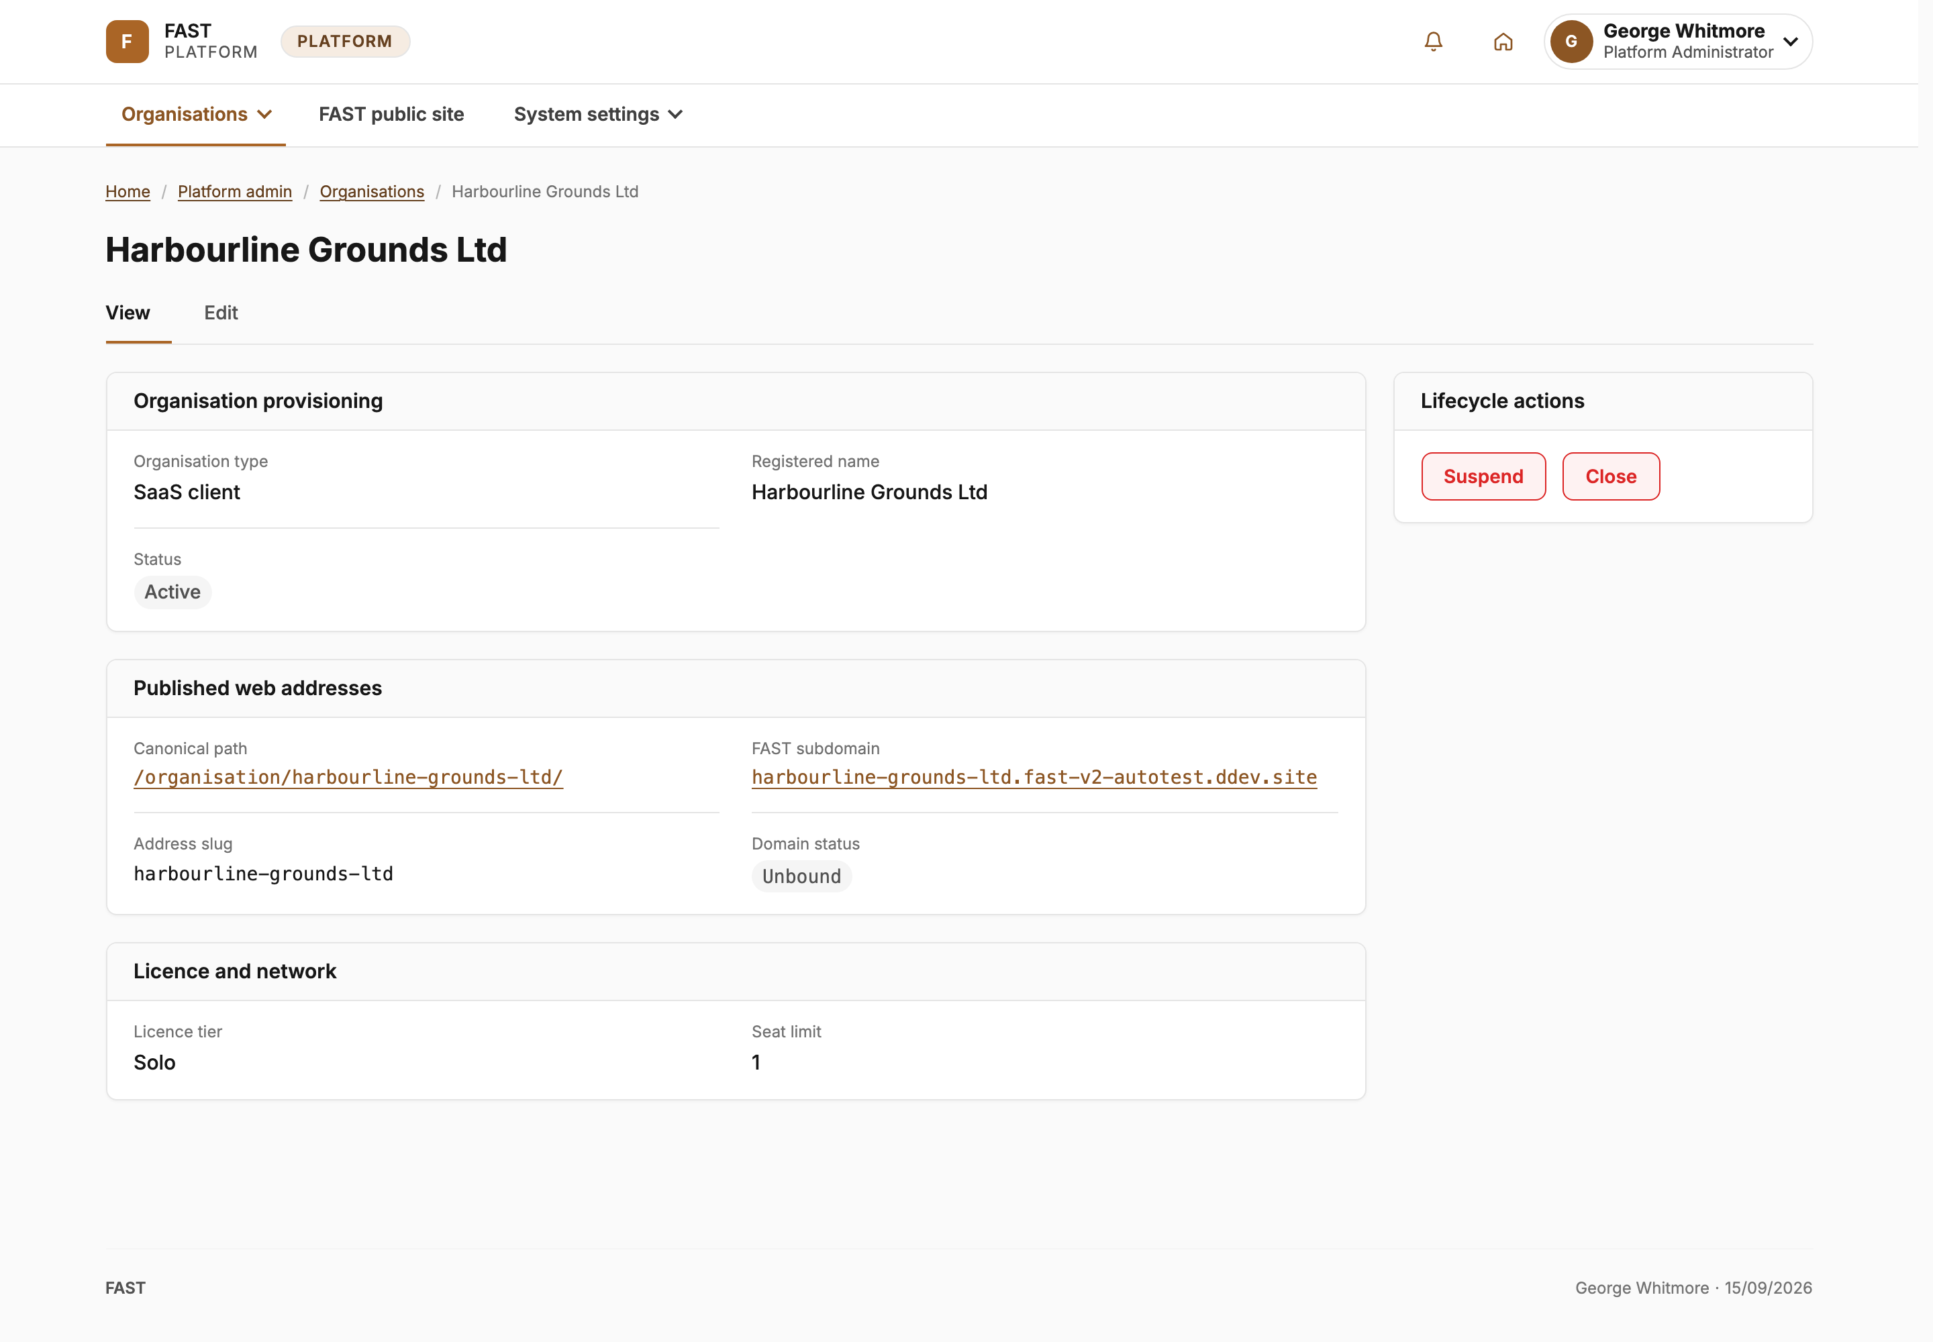The image size is (1933, 1342).
Task: Open the canonical path /organisation/harbourline-grounds-ltd/ link
Action: [x=348, y=777]
